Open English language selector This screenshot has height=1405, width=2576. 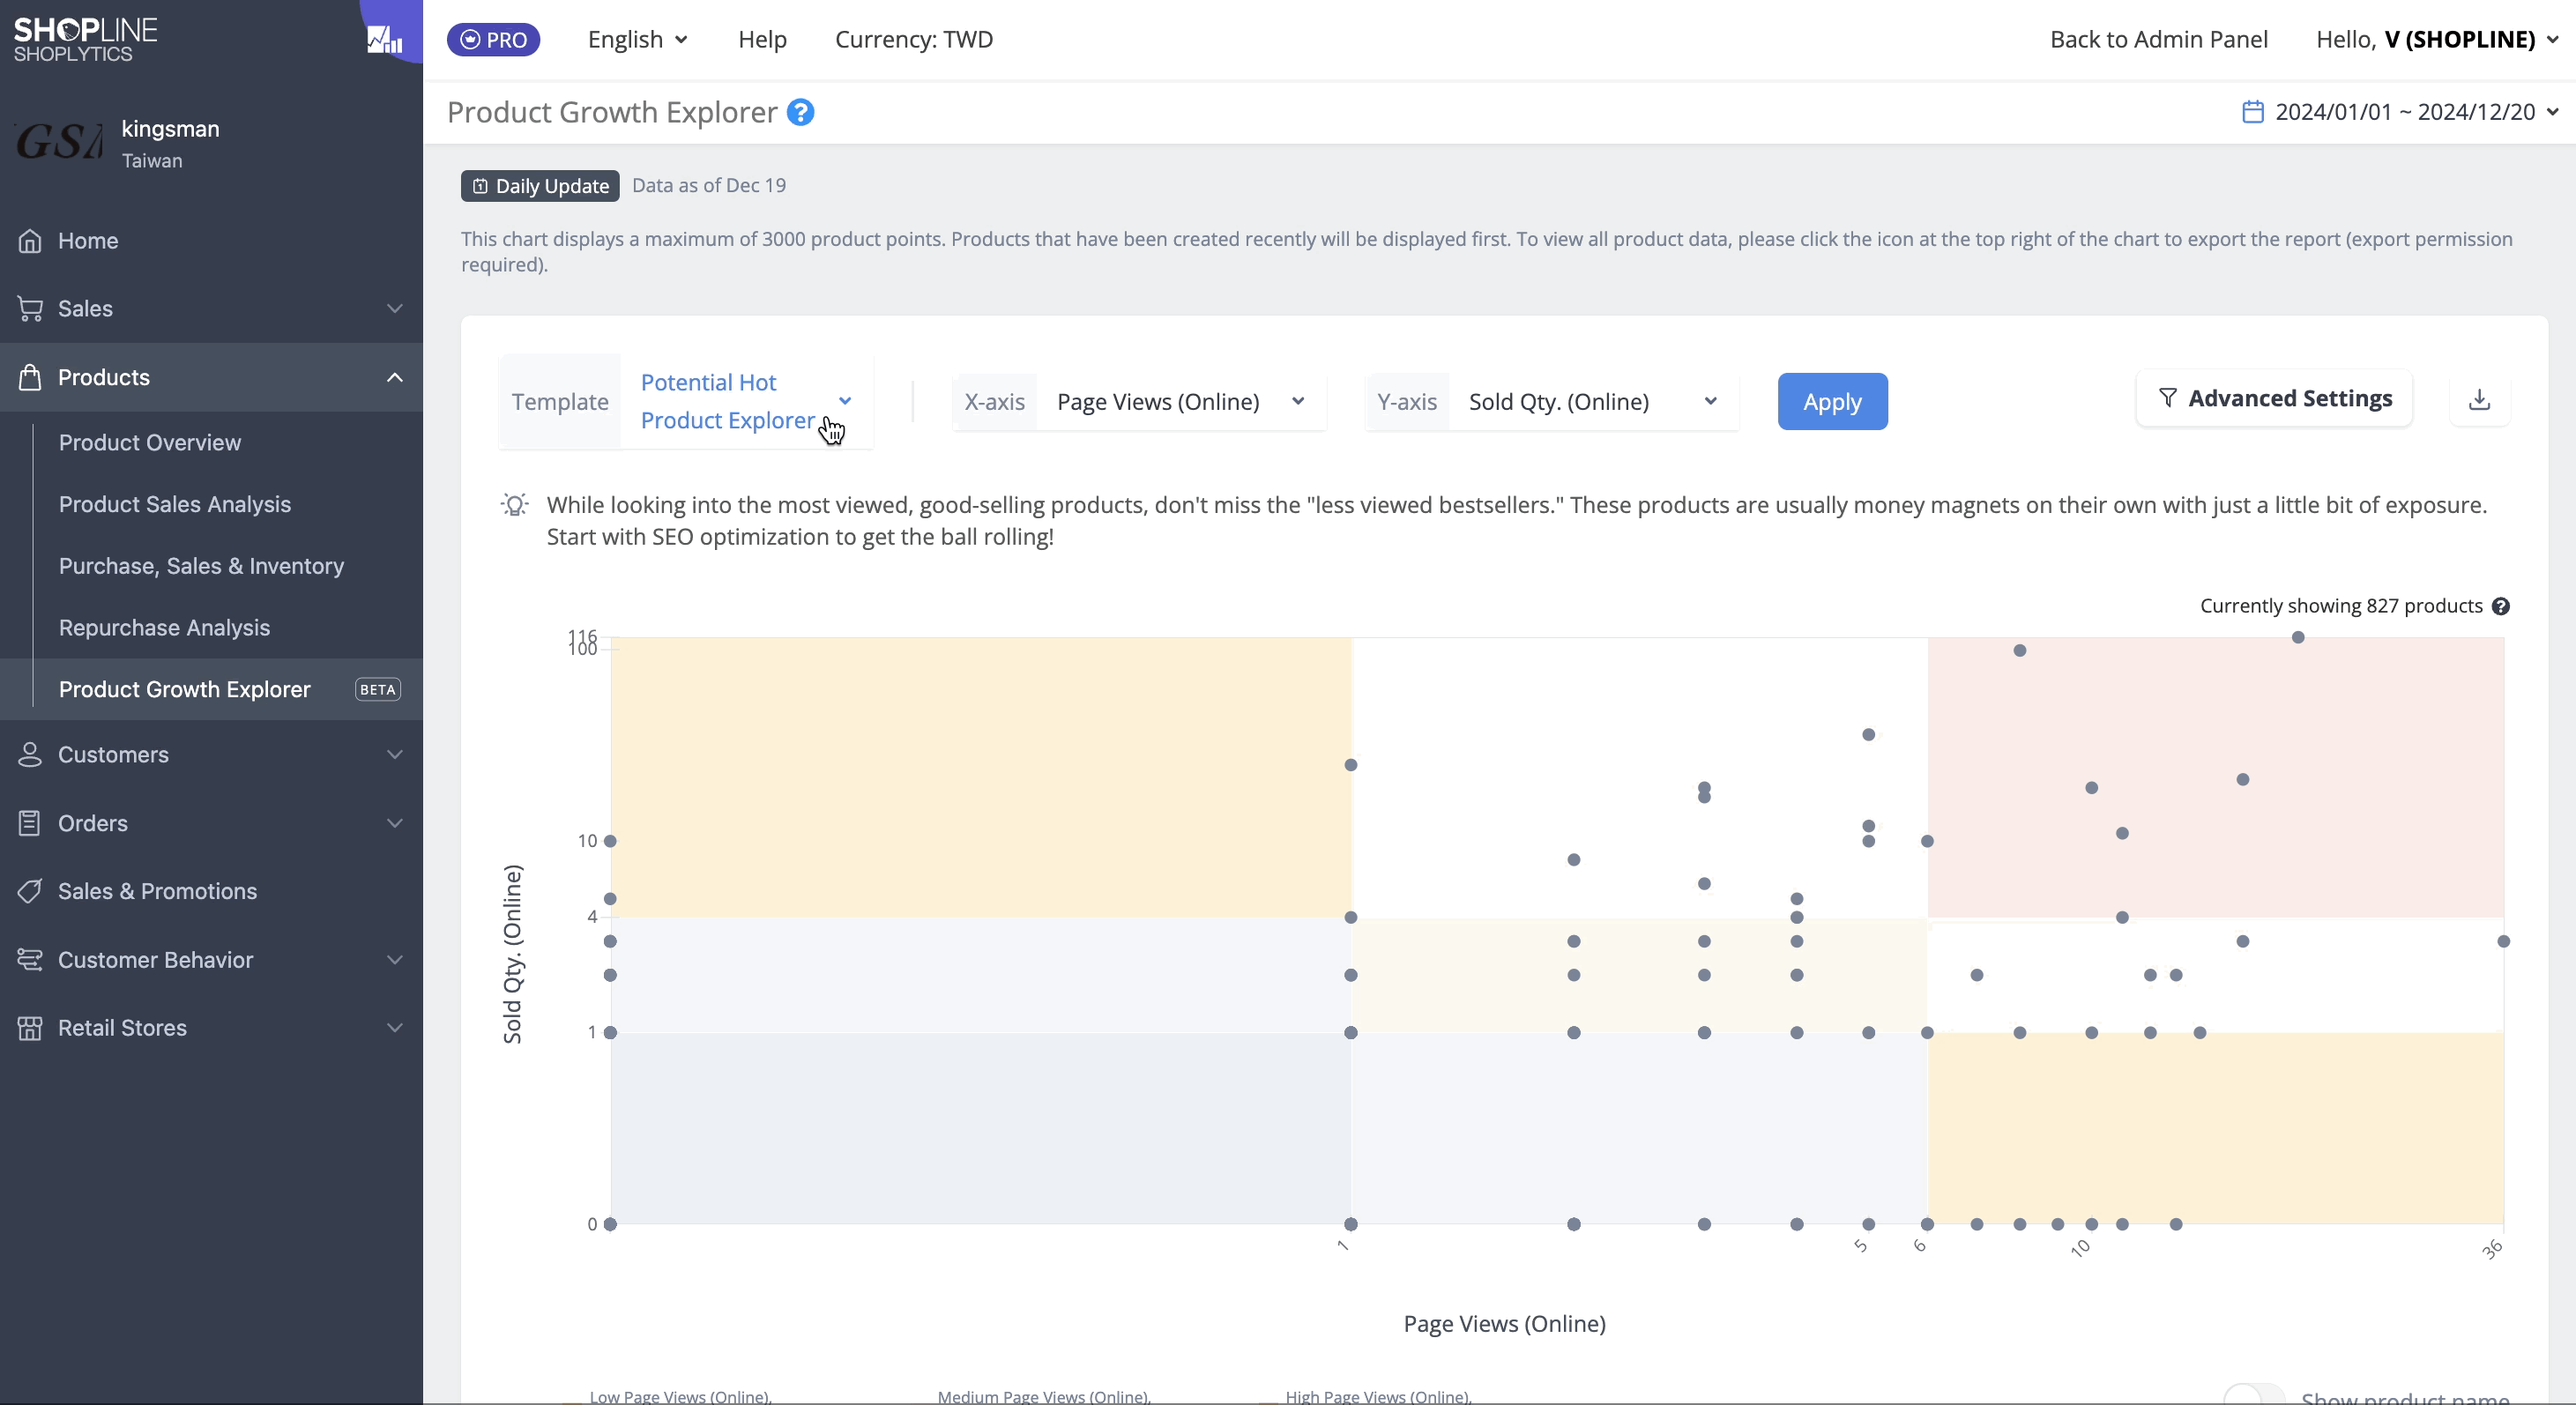point(638,39)
